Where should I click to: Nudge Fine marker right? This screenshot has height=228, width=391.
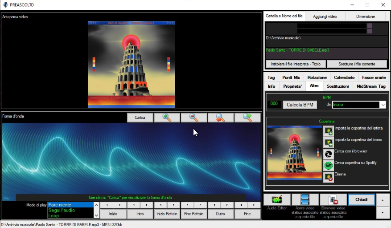coord(254,205)
